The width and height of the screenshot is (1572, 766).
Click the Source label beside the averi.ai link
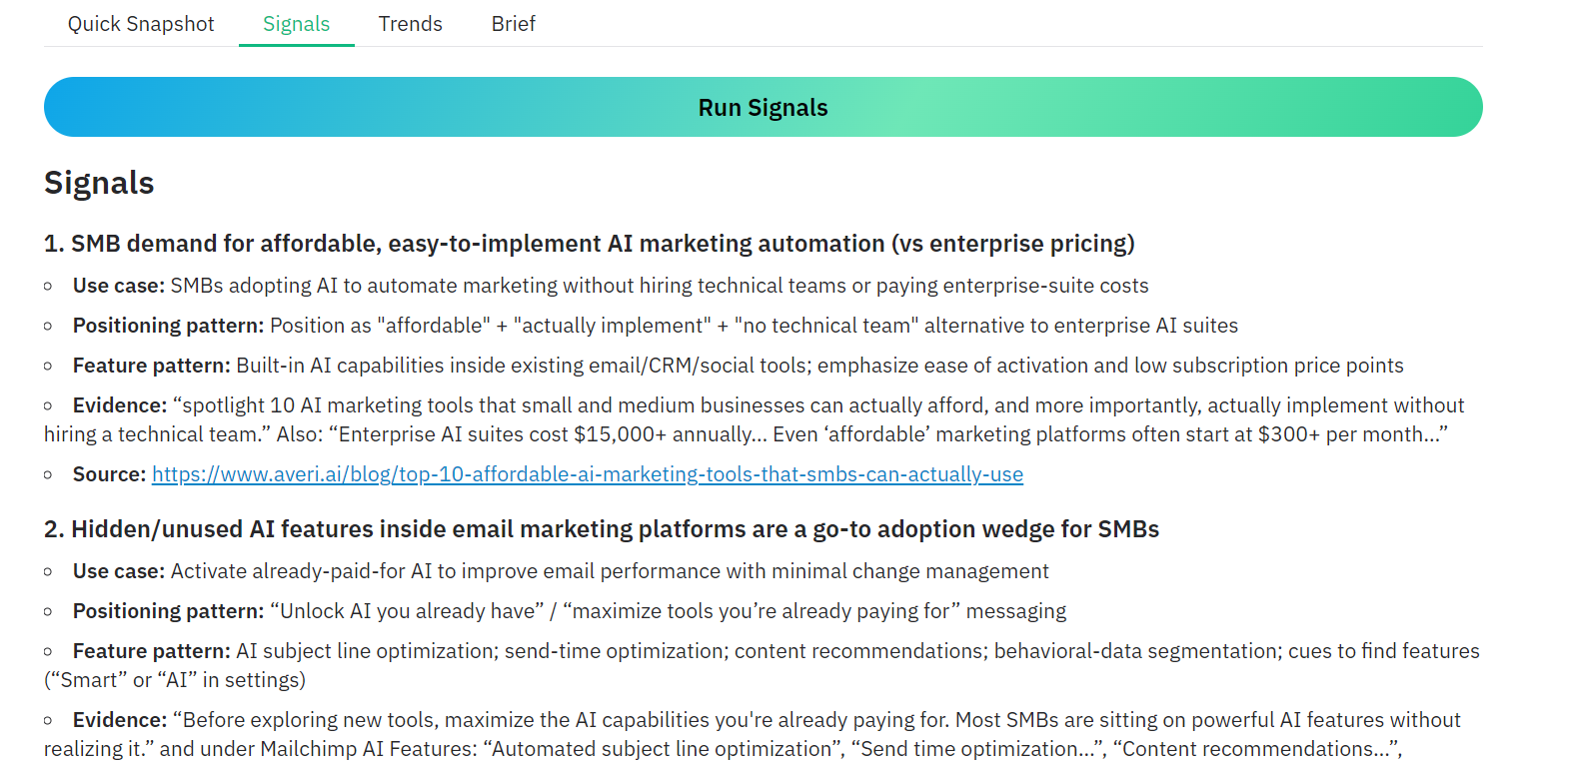coord(109,474)
